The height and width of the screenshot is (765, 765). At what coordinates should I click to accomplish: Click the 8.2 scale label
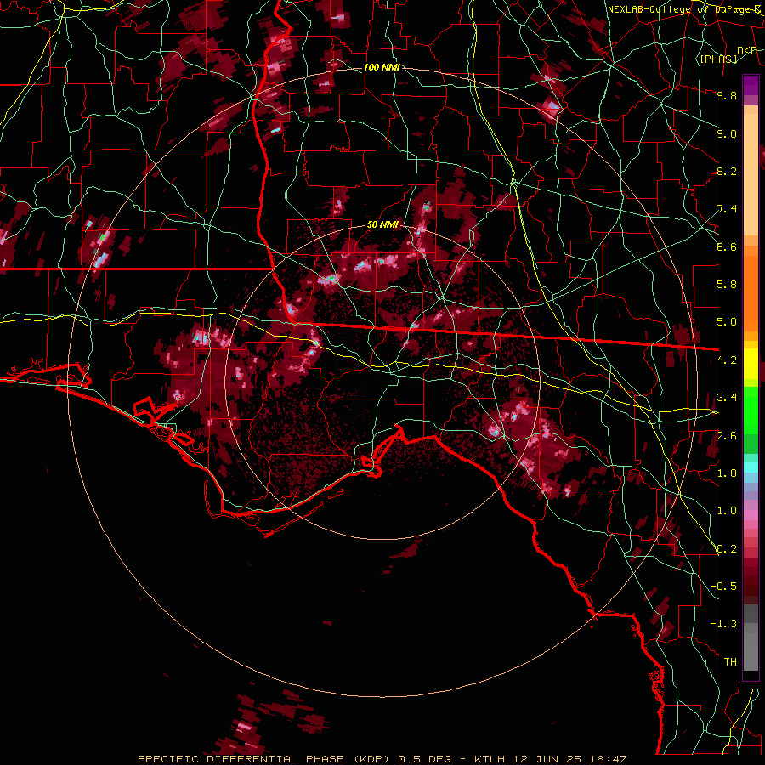coord(727,171)
